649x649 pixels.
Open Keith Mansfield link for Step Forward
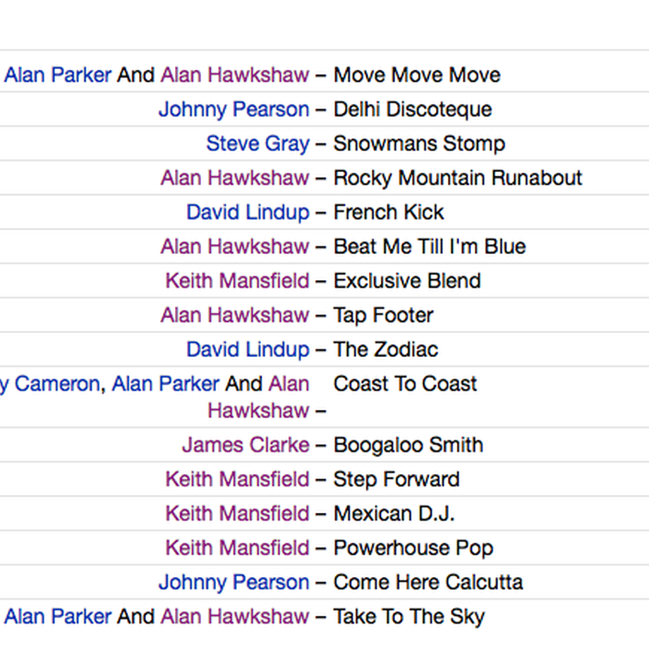[238, 480]
